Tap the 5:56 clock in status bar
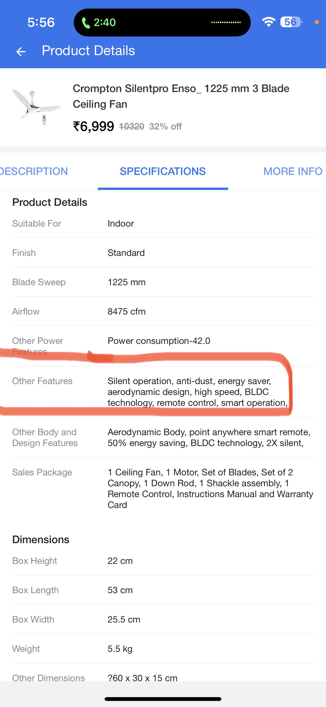The width and height of the screenshot is (326, 707). pyautogui.click(x=41, y=22)
